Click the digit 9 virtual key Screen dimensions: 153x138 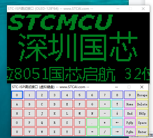click(x=130, y=95)
